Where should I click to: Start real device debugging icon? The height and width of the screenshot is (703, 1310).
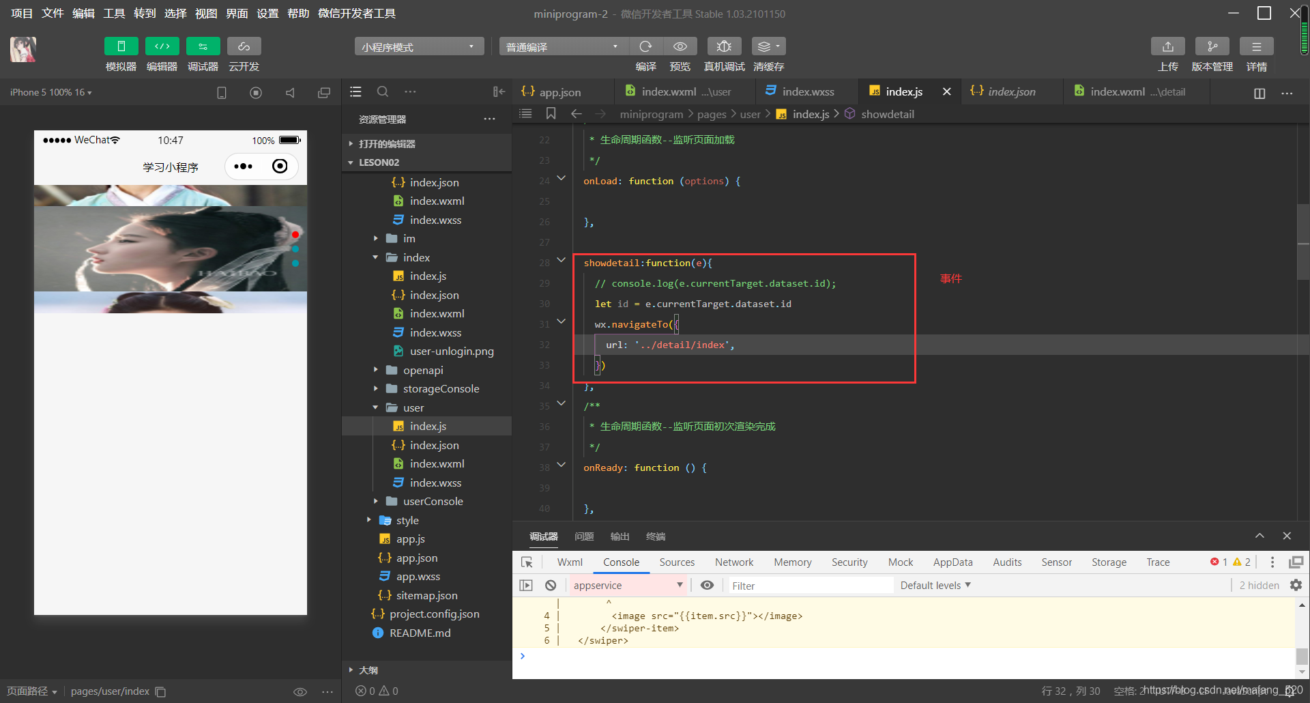[x=724, y=46]
